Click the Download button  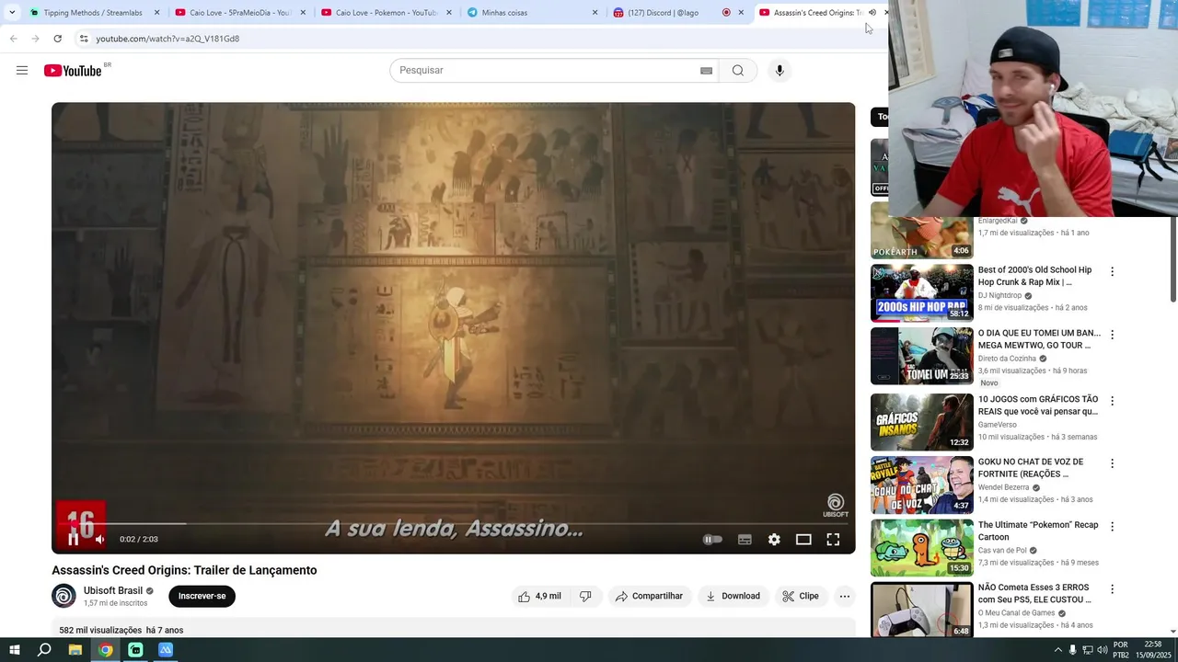[733, 596]
